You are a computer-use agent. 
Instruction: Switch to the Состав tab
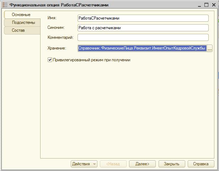[x=22, y=30]
